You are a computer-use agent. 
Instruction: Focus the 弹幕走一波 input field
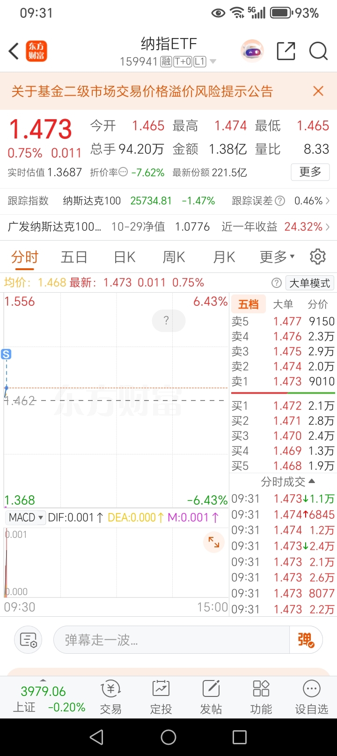[x=171, y=640]
